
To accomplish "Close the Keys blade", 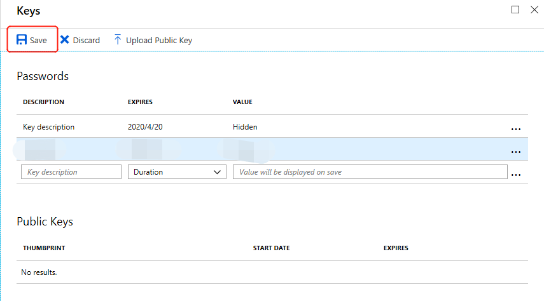I will [534, 10].
